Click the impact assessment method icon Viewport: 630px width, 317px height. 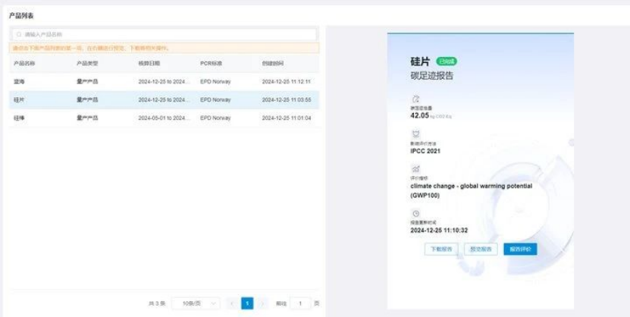tap(415, 133)
